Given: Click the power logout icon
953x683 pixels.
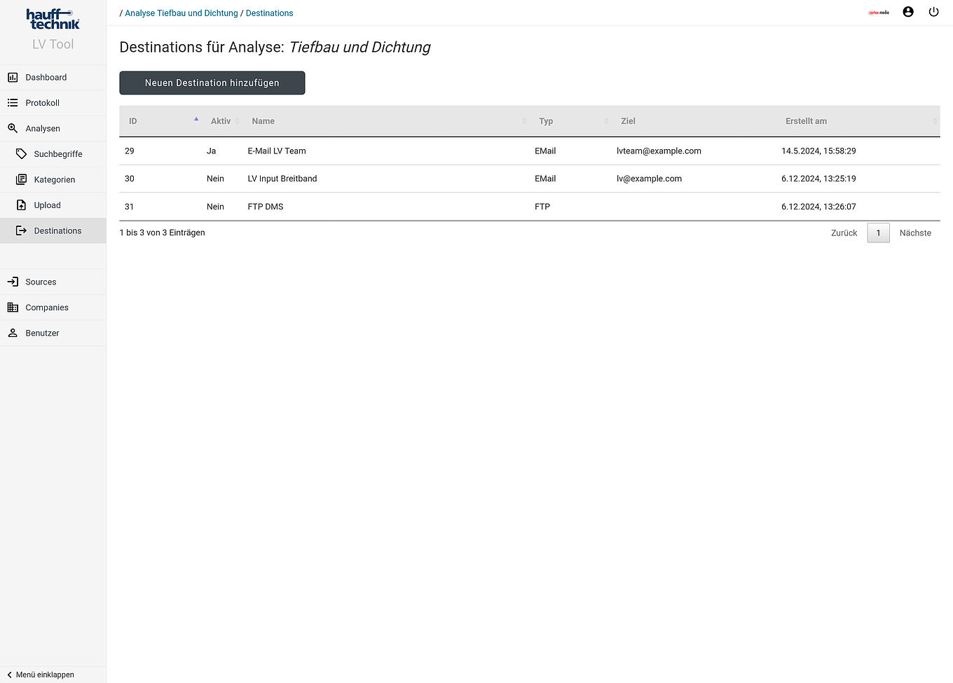Looking at the screenshot, I should coord(933,11).
